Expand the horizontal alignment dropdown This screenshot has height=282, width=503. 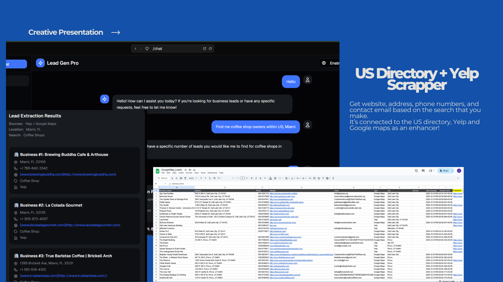click(x=289, y=178)
